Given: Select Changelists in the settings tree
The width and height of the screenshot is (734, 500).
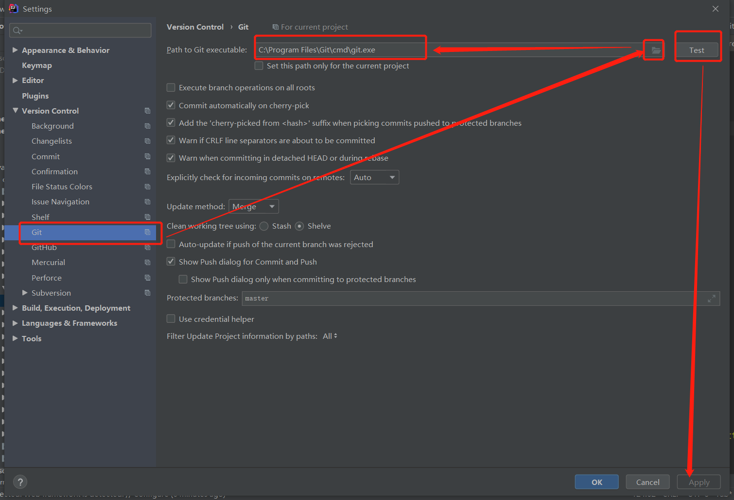Looking at the screenshot, I should click(x=52, y=141).
